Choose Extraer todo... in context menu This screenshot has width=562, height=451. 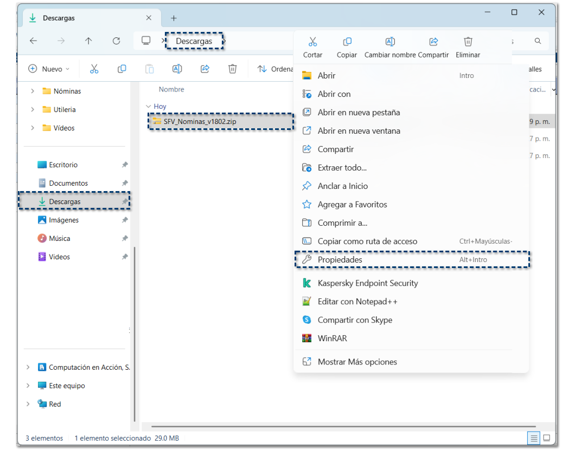[342, 168]
